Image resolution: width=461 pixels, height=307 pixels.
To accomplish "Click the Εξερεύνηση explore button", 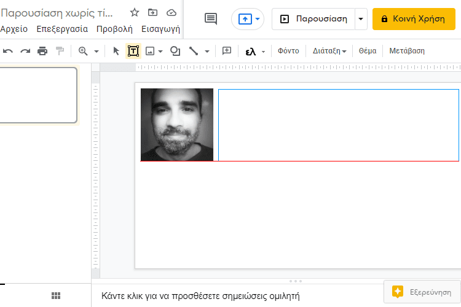I will [422, 292].
